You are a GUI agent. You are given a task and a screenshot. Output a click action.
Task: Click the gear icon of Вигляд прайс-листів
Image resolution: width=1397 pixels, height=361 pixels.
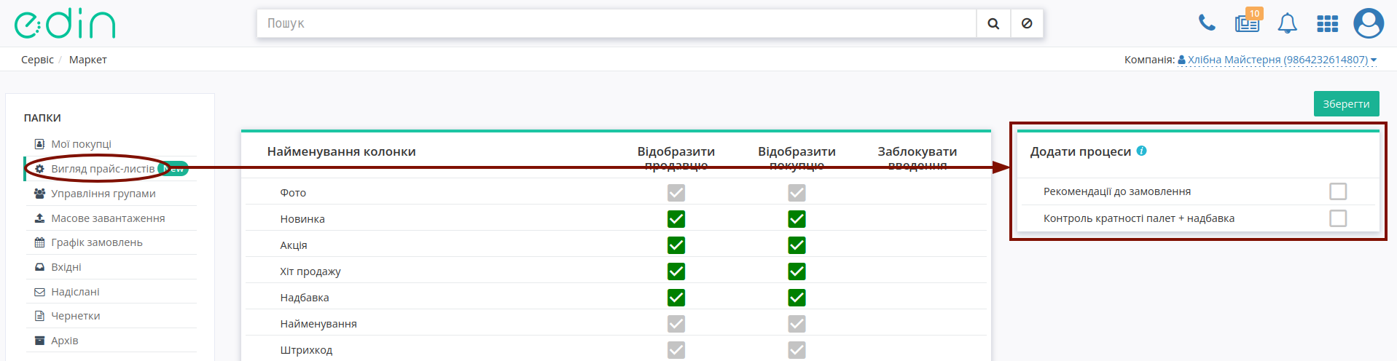(x=40, y=169)
